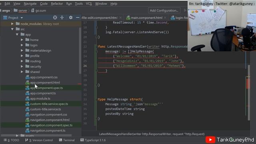Expand the profile folder
The width and height of the screenshot is (256, 144).
pyautogui.click(x=22, y=56)
